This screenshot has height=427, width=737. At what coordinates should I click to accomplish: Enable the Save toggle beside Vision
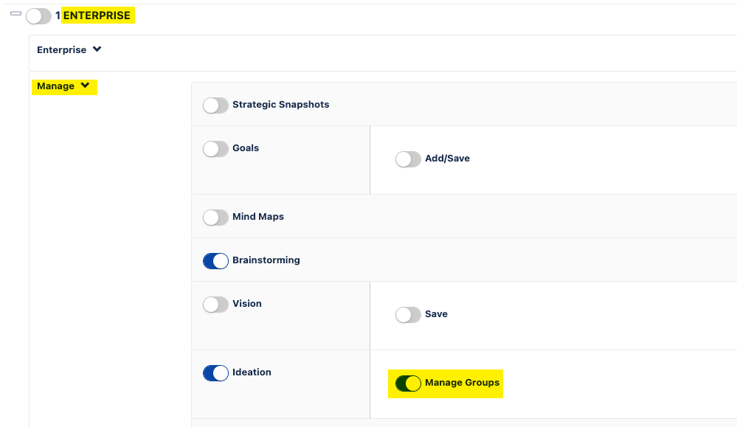[x=408, y=314]
